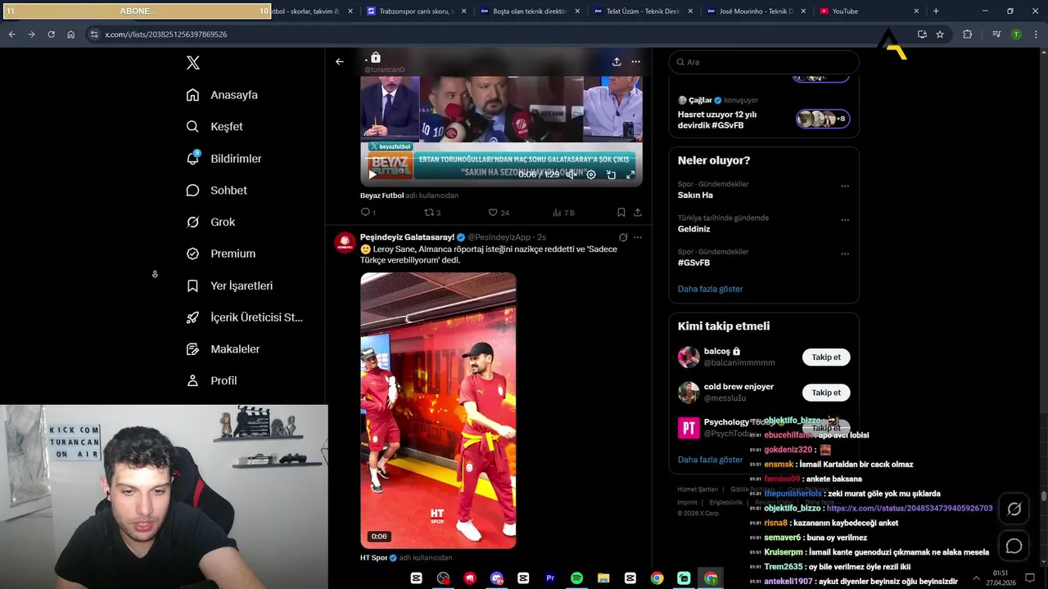
Task: Switch to YouTube tab
Action: pos(868,11)
